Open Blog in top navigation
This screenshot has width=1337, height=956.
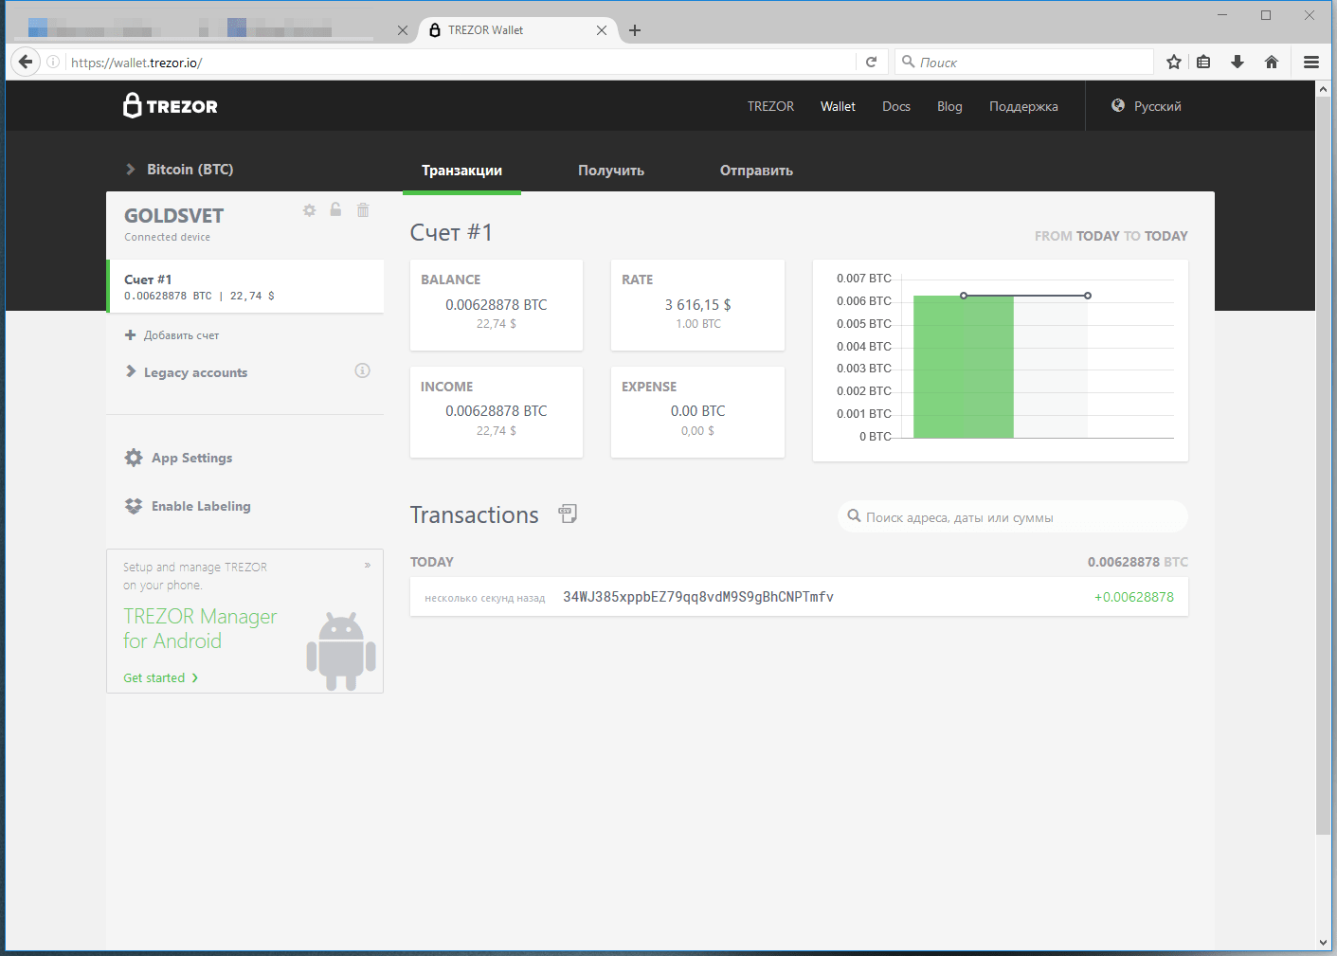click(949, 106)
